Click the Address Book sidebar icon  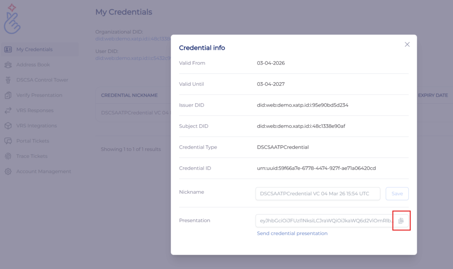8,65
